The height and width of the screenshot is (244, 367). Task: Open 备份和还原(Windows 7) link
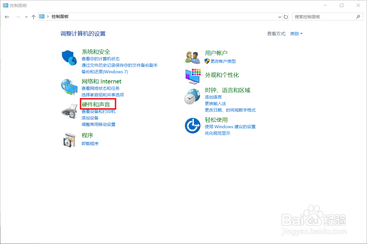tap(105, 72)
